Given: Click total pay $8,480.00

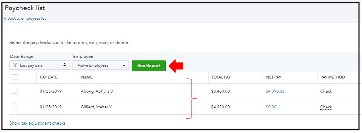Looking at the screenshot, I should pos(221,91).
